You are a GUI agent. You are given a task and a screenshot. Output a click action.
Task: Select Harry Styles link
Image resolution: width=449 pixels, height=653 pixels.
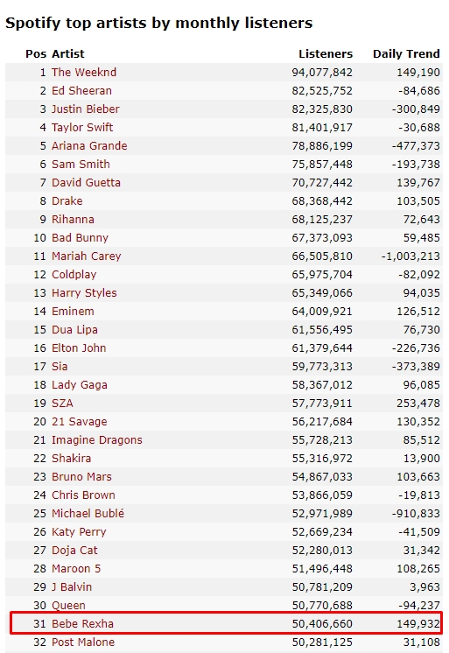[84, 292]
